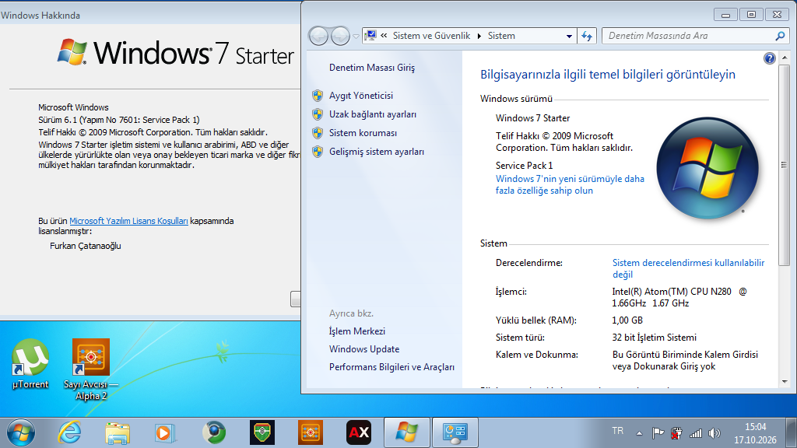The image size is (797, 448).
Task: Open the TR input language selector
Action: tap(617, 431)
